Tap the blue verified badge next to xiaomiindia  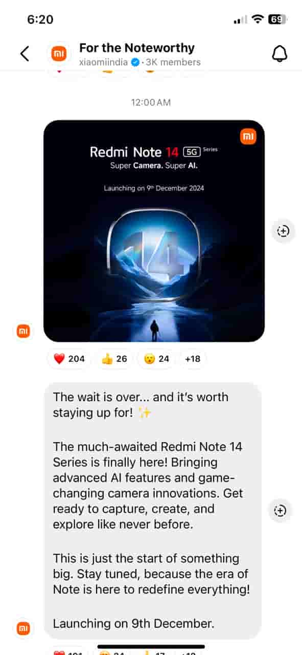coord(135,62)
